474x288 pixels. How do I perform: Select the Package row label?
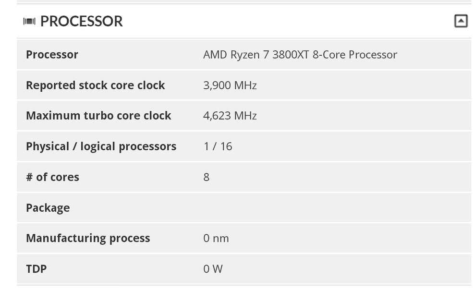pyautogui.click(x=48, y=208)
